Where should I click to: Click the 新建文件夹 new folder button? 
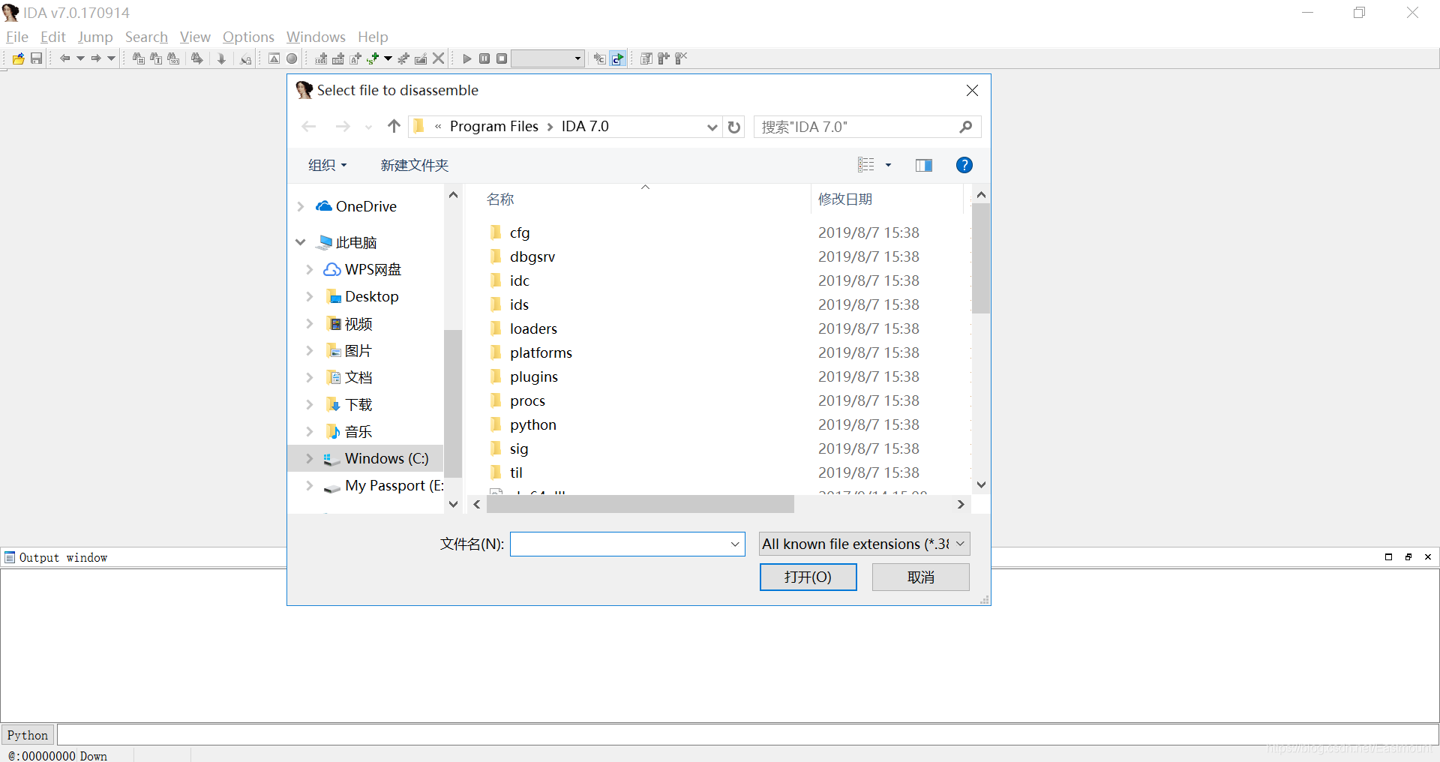[x=414, y=165]
